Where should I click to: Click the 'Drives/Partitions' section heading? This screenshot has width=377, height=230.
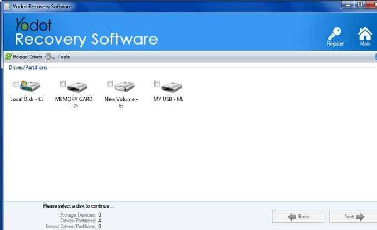[x=28, y=67]
